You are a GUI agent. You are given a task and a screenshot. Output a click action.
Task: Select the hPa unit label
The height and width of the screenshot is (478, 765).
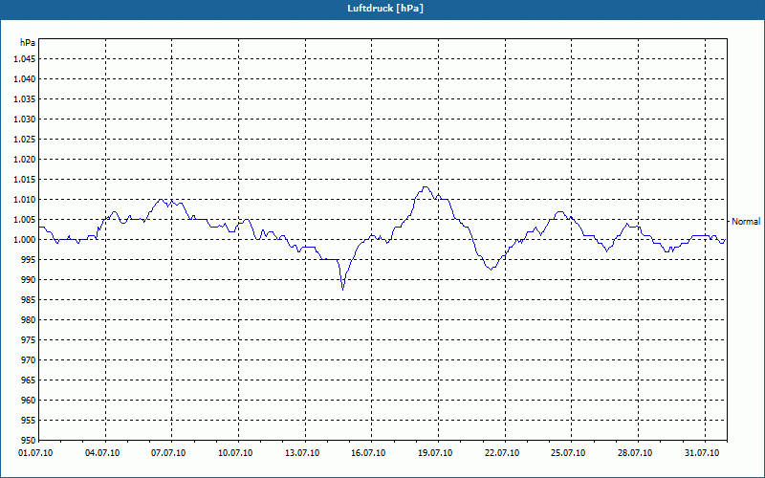28,43
